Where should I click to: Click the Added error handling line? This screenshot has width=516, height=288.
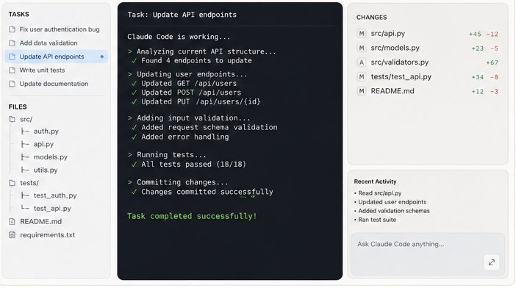(179, 137)
